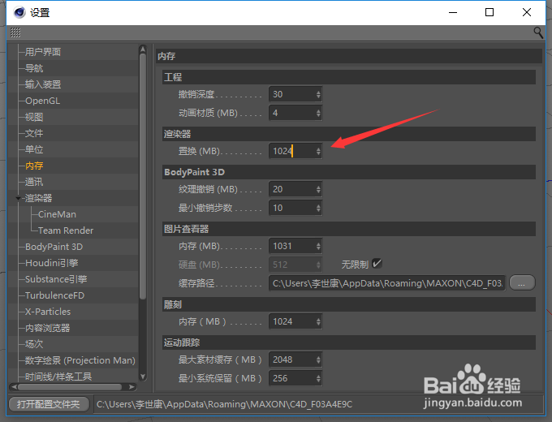552x422 pixels.
Task: Click the 置换 (MB) spinner arrows
Action: [x=318, y=151]
